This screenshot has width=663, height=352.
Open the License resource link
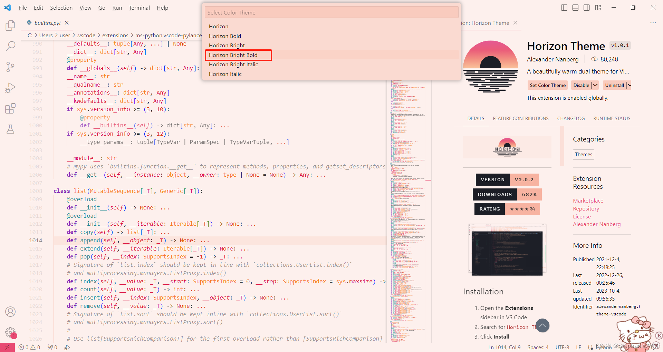coord(582,216)
